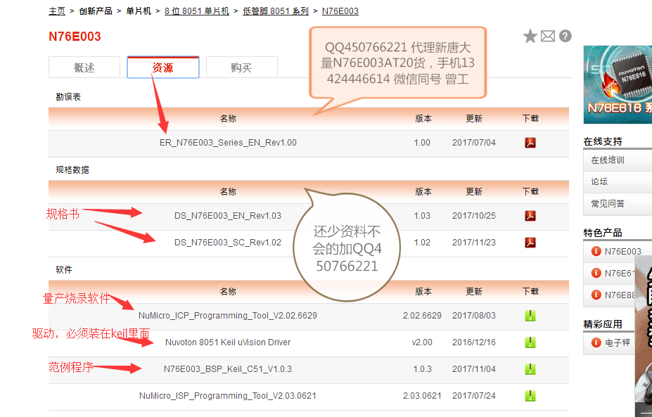This screenshot has width=652, height=417.
Task: Download N76E003 BSP Keil C51 zip icon
Action: click(530, 369)
